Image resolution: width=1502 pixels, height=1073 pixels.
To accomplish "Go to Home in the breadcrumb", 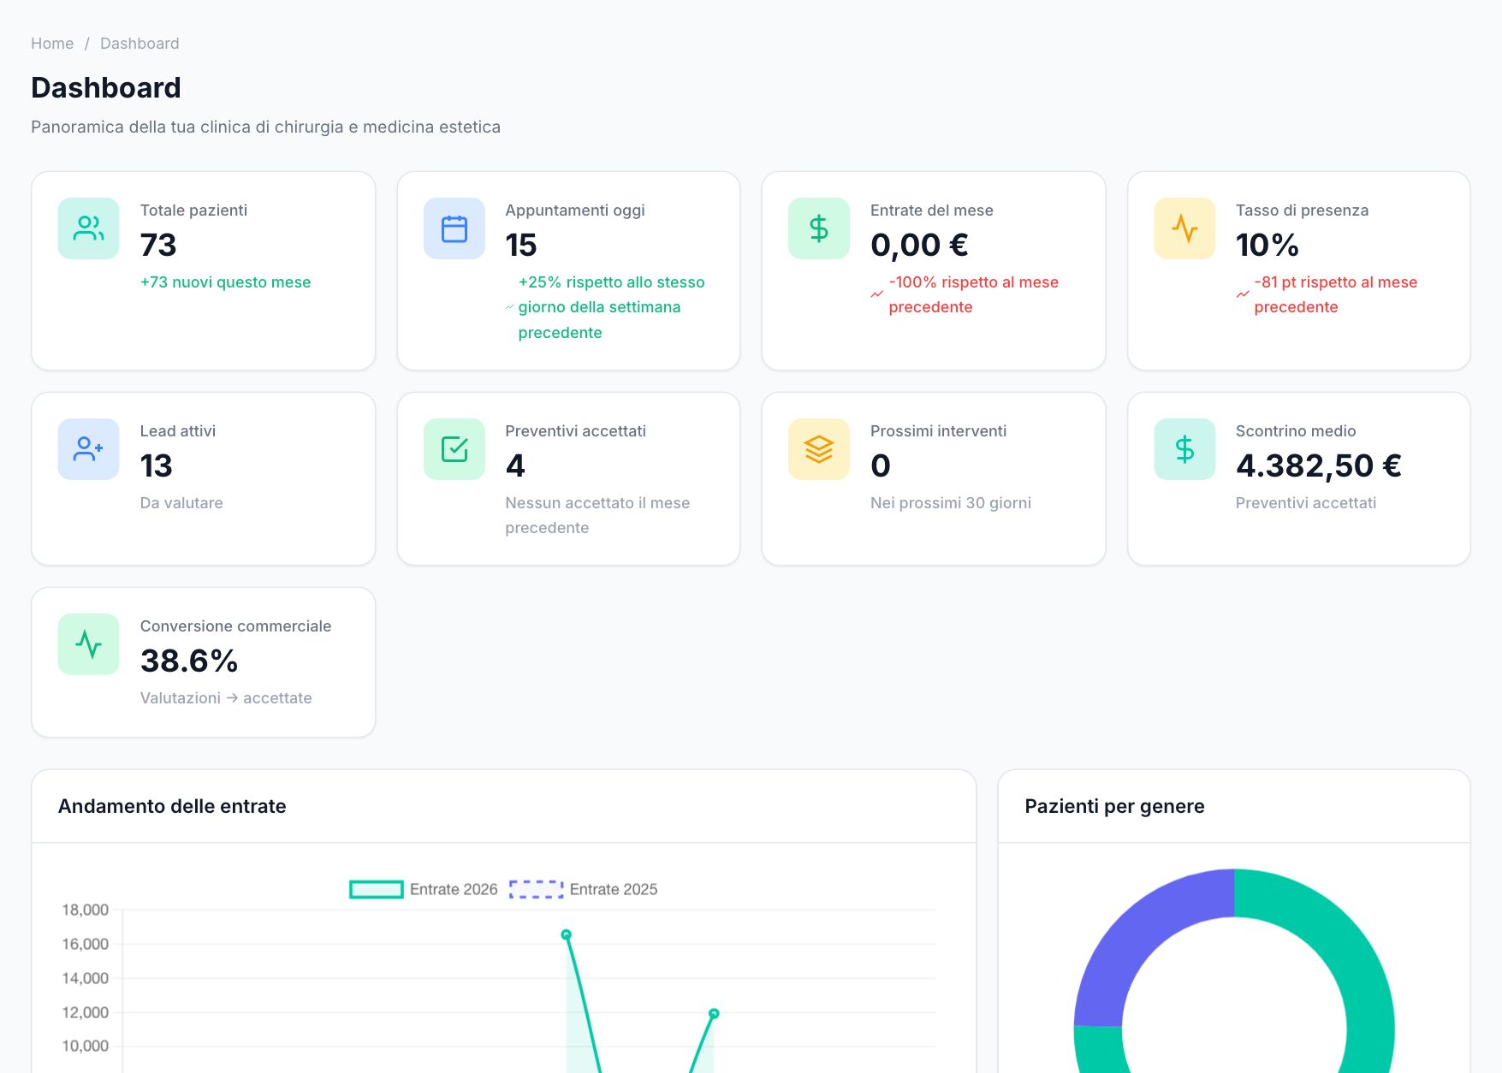I will (x=52, y=44).
